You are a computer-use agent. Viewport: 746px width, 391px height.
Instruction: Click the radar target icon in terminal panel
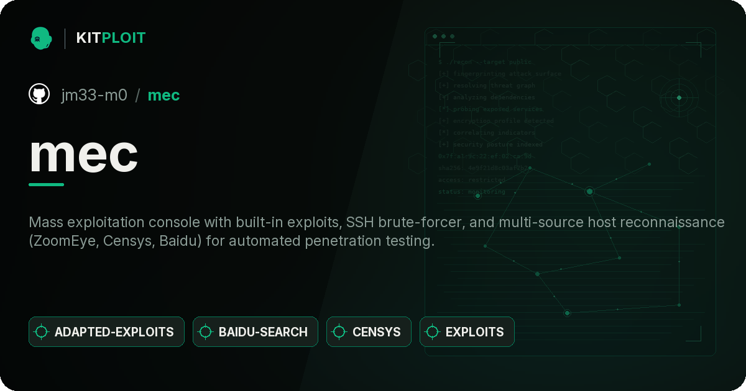[679, 97]
